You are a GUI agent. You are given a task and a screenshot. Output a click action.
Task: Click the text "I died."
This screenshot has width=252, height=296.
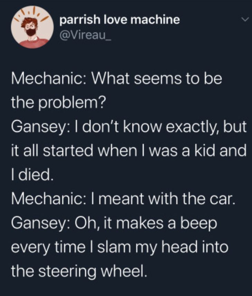pyautogui.click(x=32, y=176)
